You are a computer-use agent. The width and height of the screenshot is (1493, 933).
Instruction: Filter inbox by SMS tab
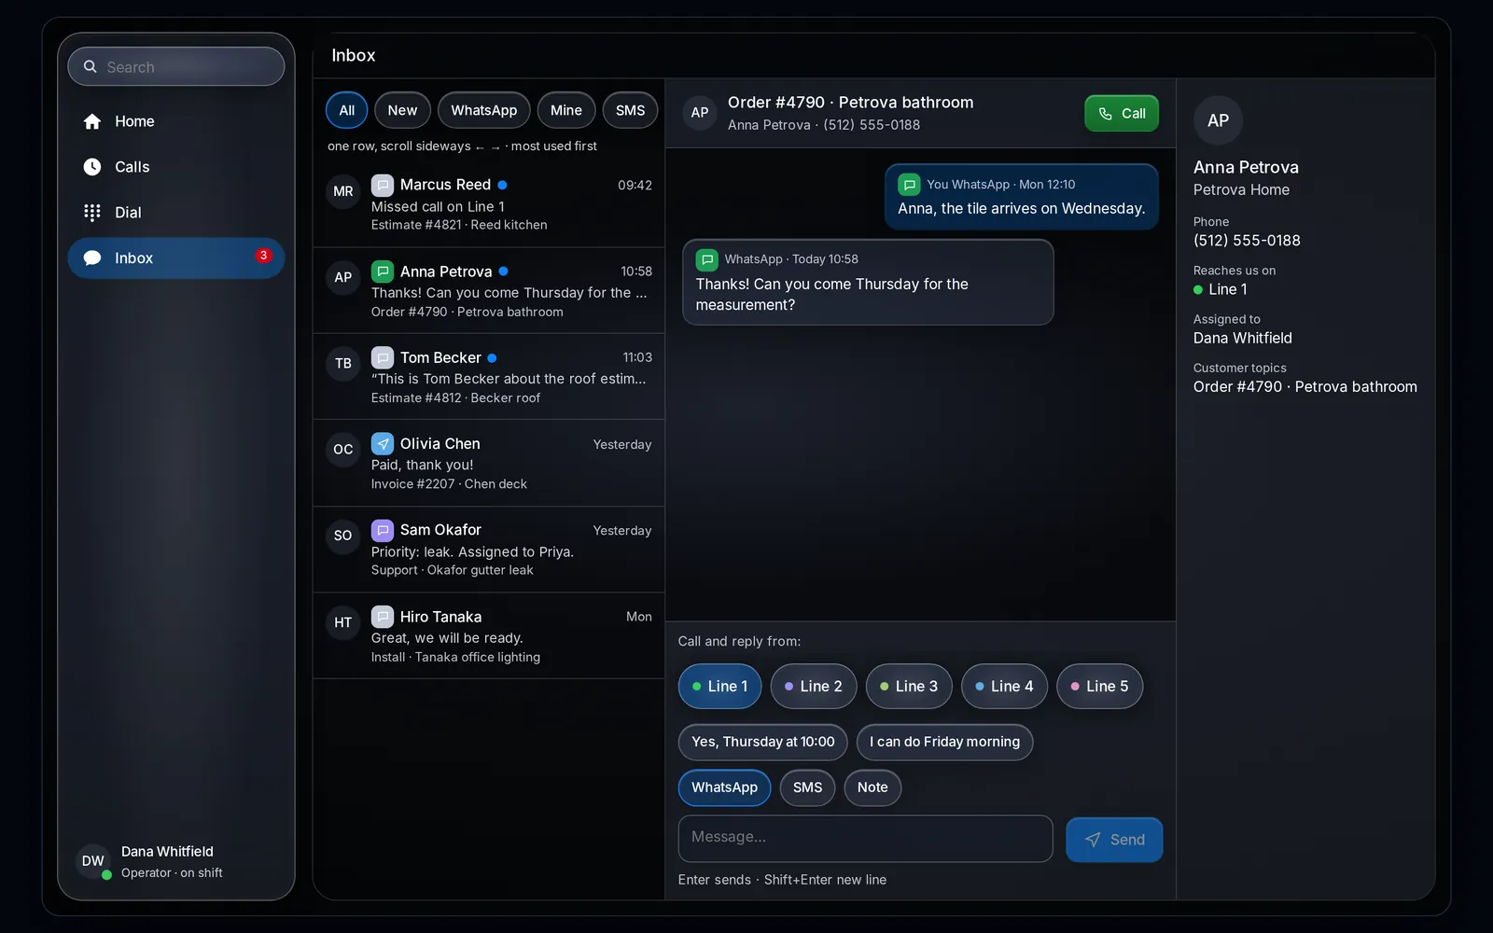pyautogui.click(x=630, y=110)
